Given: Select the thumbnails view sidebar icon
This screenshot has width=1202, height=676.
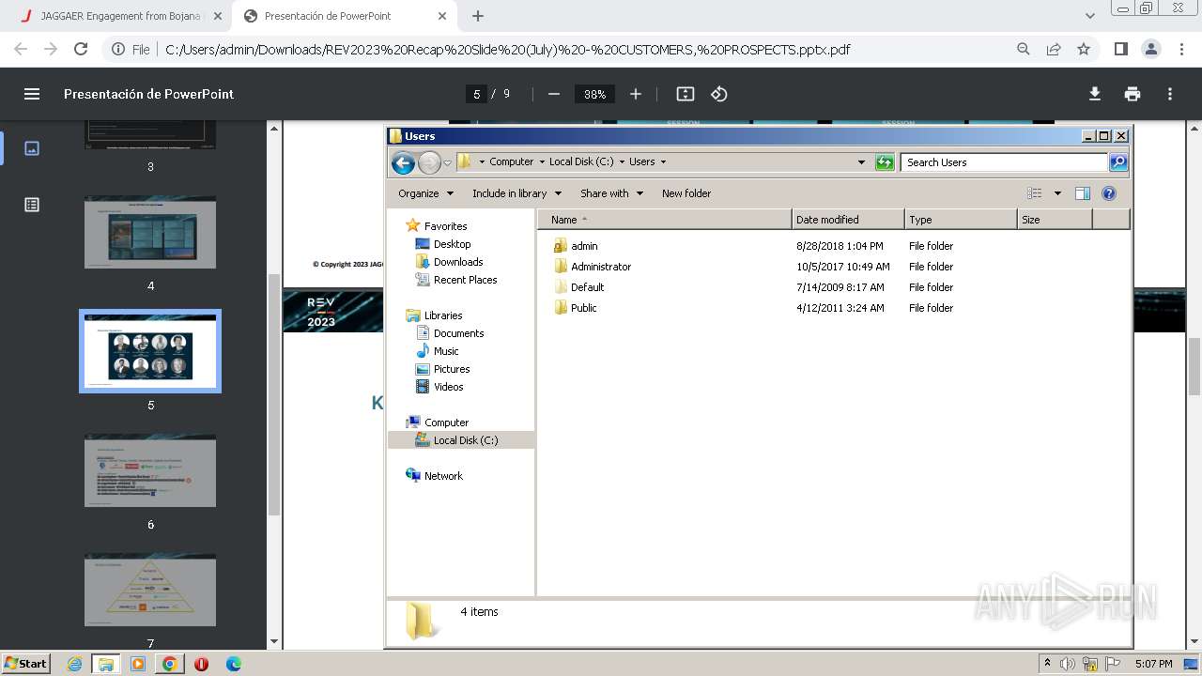Looking at the screenshot, I should [32, 148].
